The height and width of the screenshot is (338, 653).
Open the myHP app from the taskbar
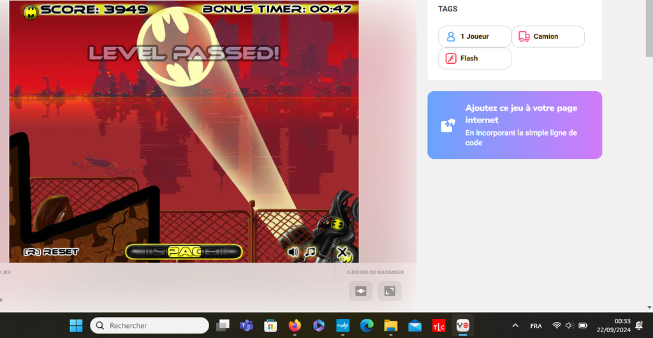[x=342, y=325]
